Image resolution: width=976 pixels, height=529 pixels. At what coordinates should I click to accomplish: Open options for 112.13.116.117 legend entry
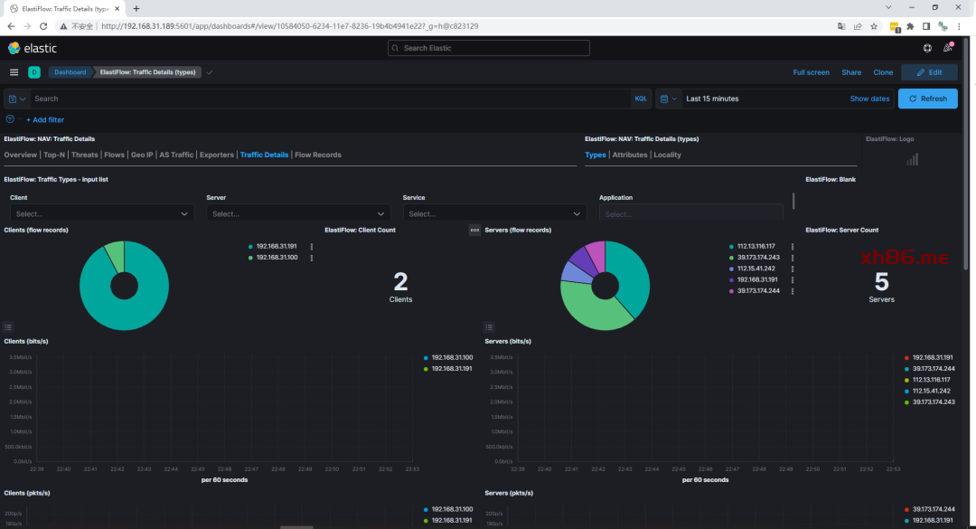[x=793, y=246]
